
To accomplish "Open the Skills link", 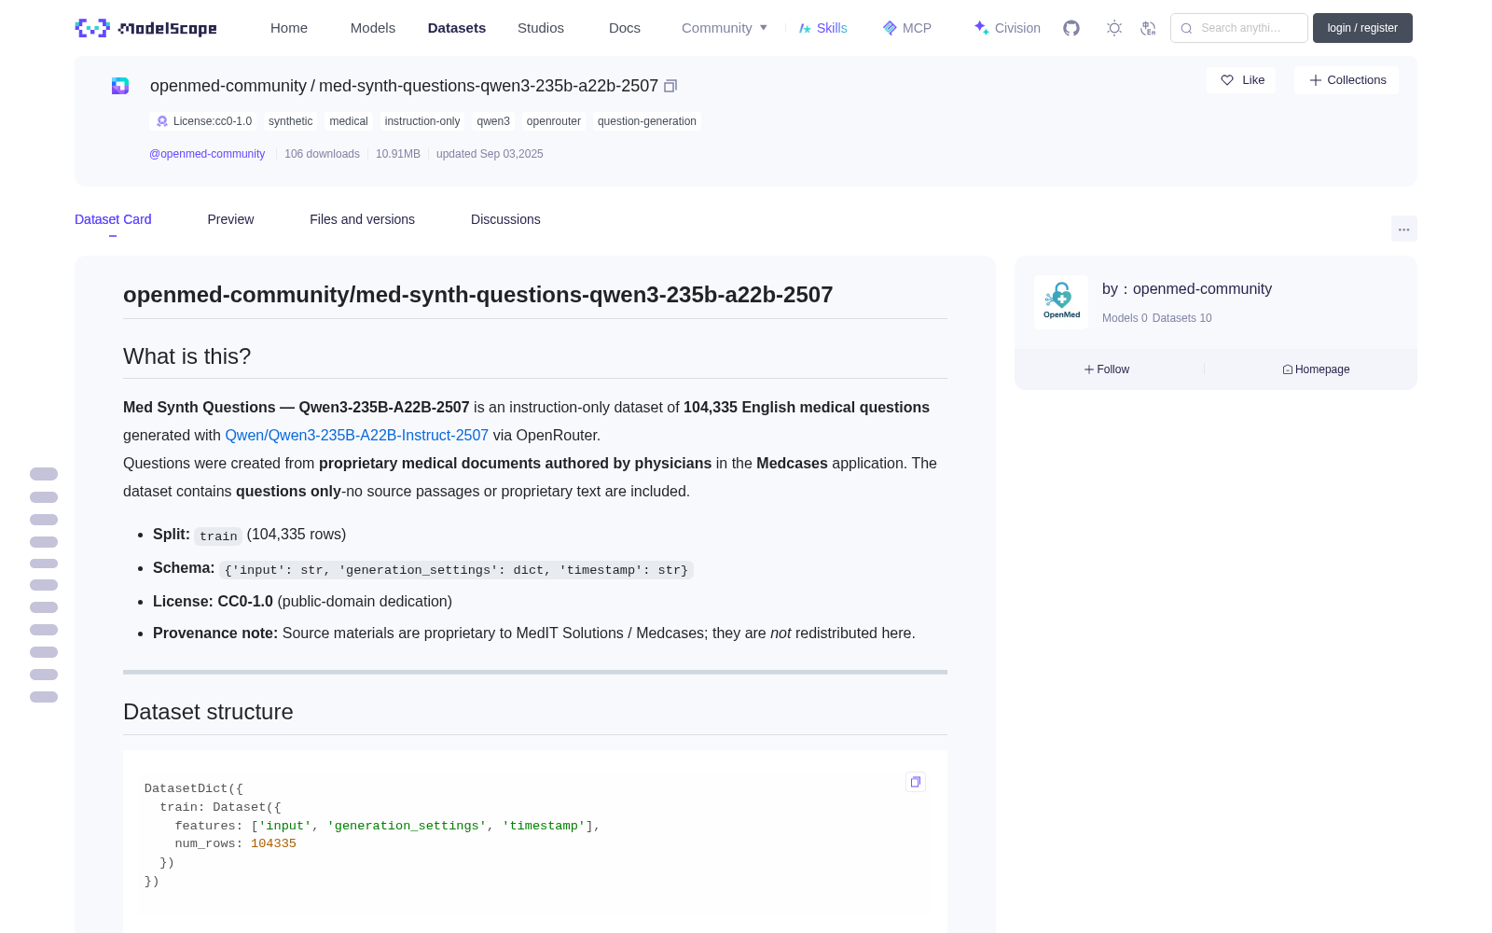I will pyautogui.click(x=822, y=28).
